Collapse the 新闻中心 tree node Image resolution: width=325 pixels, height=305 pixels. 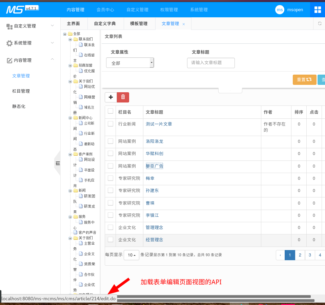70,118
